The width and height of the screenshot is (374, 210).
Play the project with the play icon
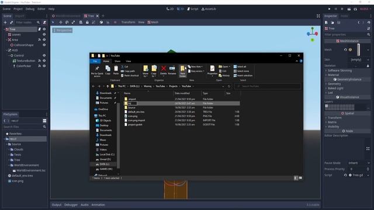(330, 9)
